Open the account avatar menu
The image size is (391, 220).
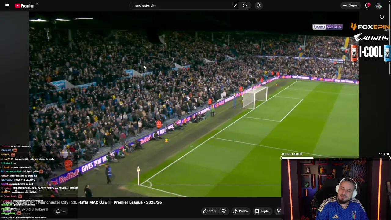(x=378, y=6)
